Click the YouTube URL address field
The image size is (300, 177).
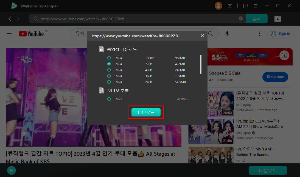[x=137, y=19]
